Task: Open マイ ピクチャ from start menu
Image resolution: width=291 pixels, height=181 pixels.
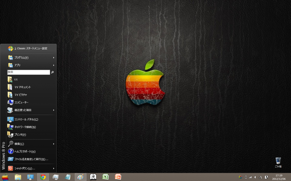Action: click(x=31, y=95)
